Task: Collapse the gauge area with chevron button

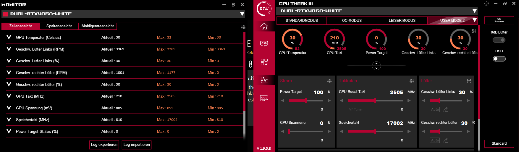Action: tap(376, 66)
